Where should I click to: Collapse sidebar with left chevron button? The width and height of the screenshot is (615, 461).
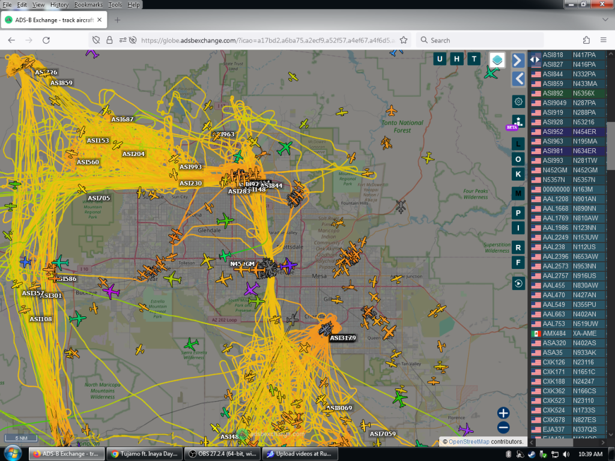point(518,79)
